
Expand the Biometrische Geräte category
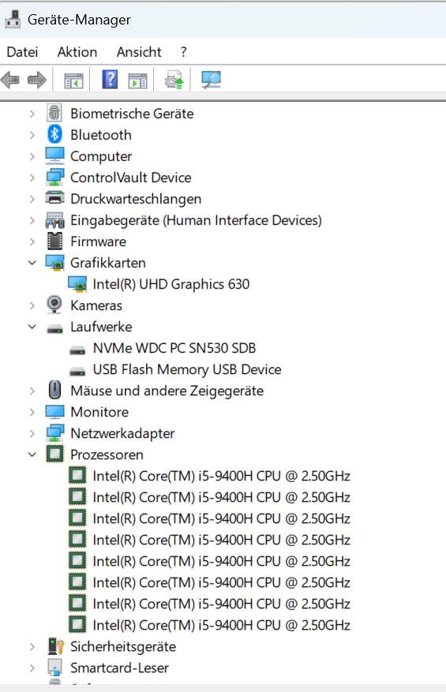point(32,114)
